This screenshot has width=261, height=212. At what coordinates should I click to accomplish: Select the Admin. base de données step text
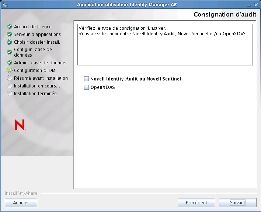(41, 63)
